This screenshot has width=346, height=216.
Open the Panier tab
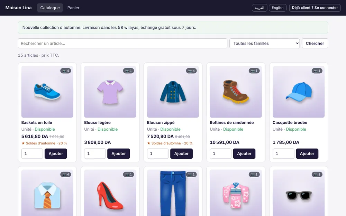point(73,8)
